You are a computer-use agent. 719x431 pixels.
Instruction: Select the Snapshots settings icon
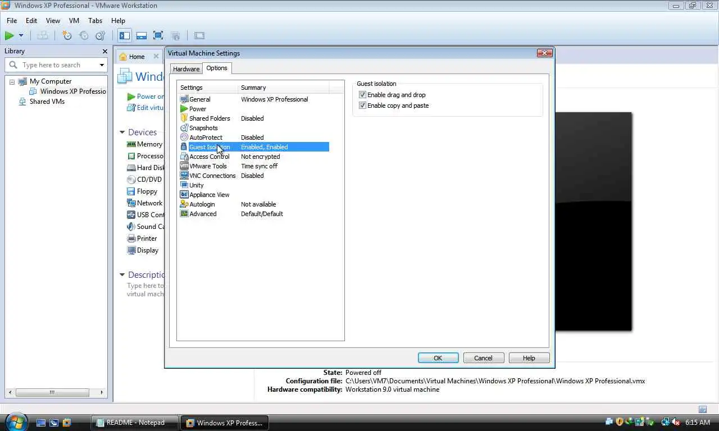point(184,128)
